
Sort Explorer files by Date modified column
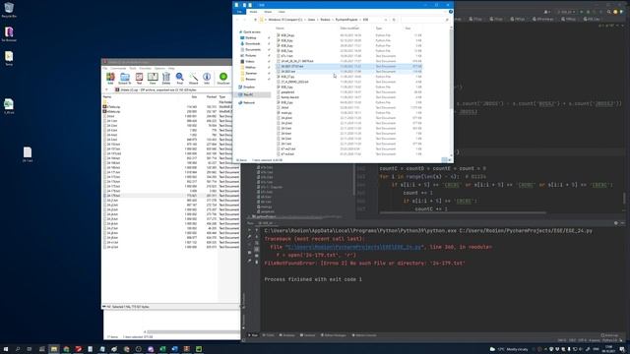tap(349, 29)
